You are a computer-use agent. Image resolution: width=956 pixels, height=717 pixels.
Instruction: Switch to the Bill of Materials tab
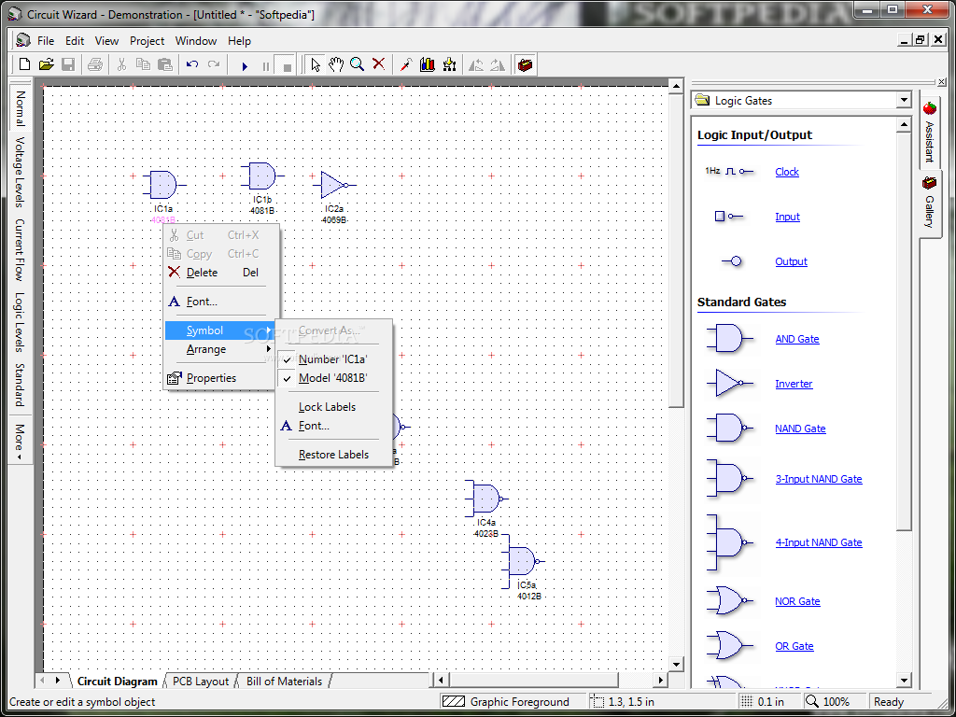284,681
